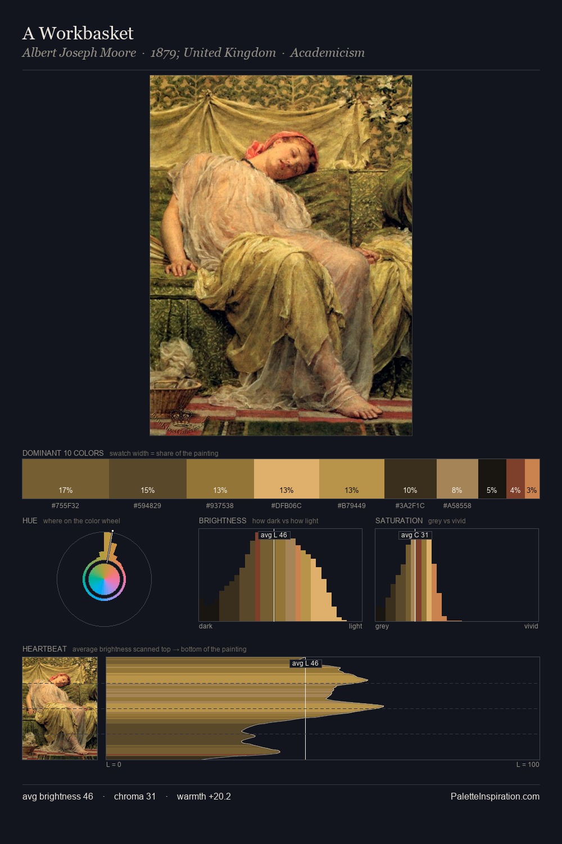Click the small heartbeat painting thumbnail
Screen dimensions: 562x844
click(60, 708)
